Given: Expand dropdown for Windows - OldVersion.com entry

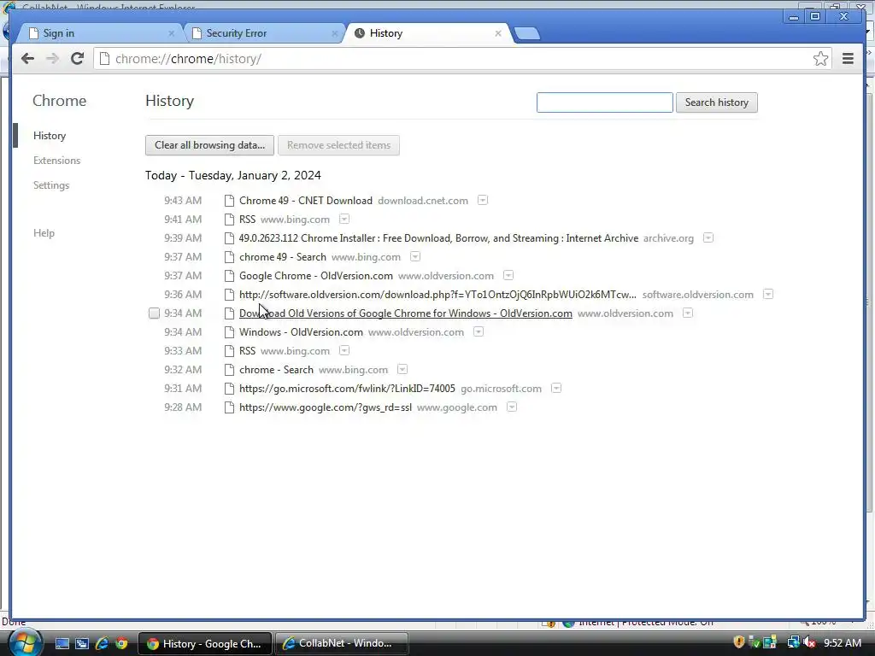Looking at the screenshot, I should pos(479,331).
